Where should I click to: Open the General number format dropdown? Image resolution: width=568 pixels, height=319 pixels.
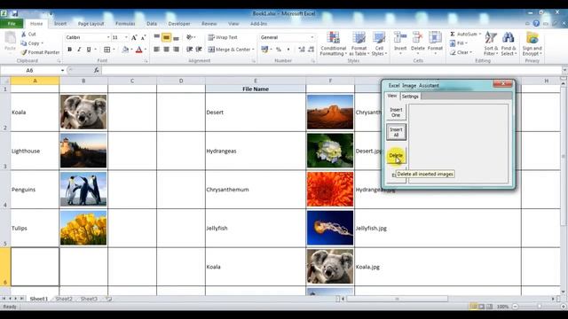point(312,37)
